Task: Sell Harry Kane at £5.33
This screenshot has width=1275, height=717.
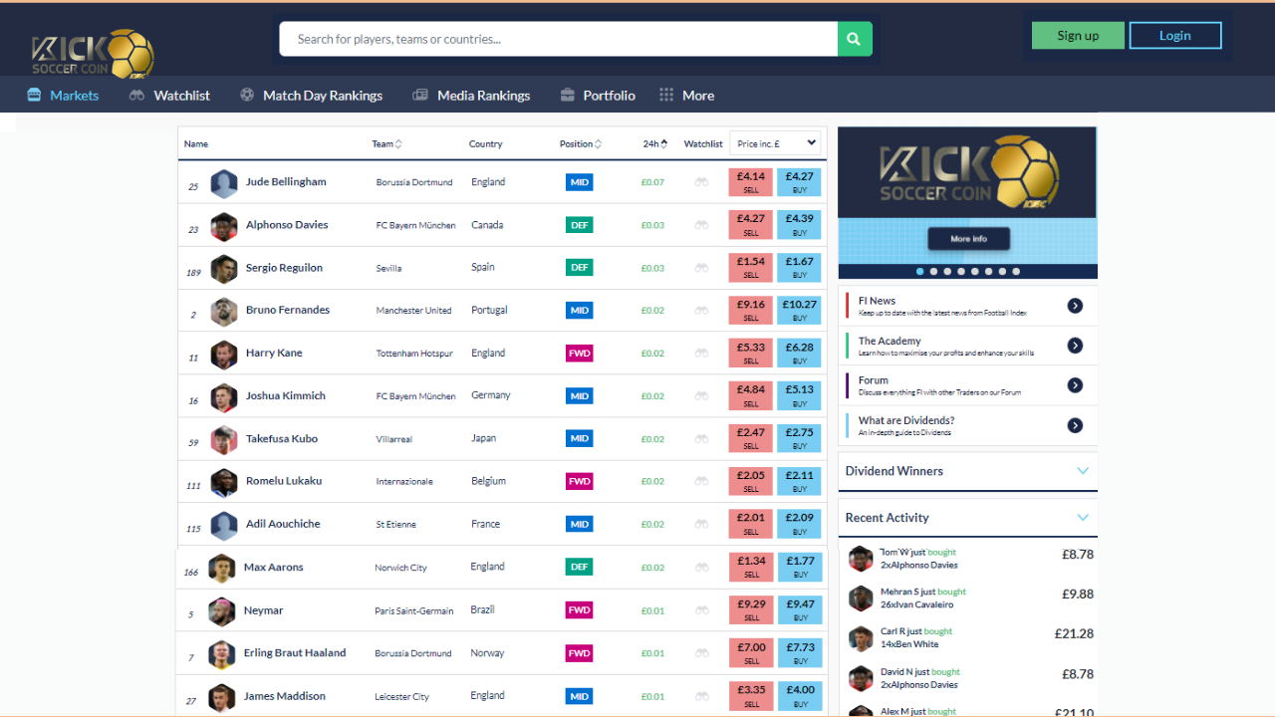Action: tap(751, 354)
